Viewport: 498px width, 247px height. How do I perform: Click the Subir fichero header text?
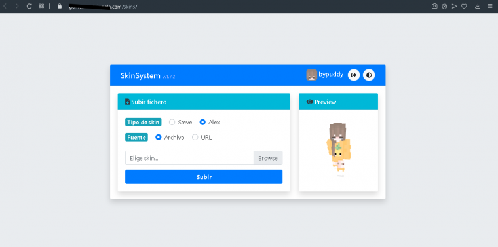(149, 102)
